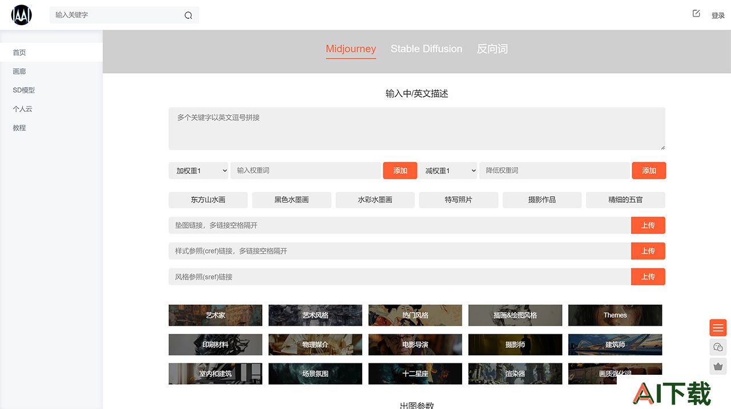Open the 印刷材料 category tile
This screenshot has height=409, width=731.
click(215, 345)
